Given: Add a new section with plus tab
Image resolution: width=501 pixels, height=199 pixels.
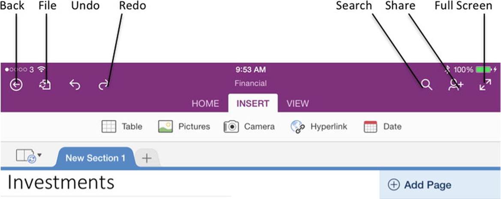Looking at the screenshot, I should point(147,158).
